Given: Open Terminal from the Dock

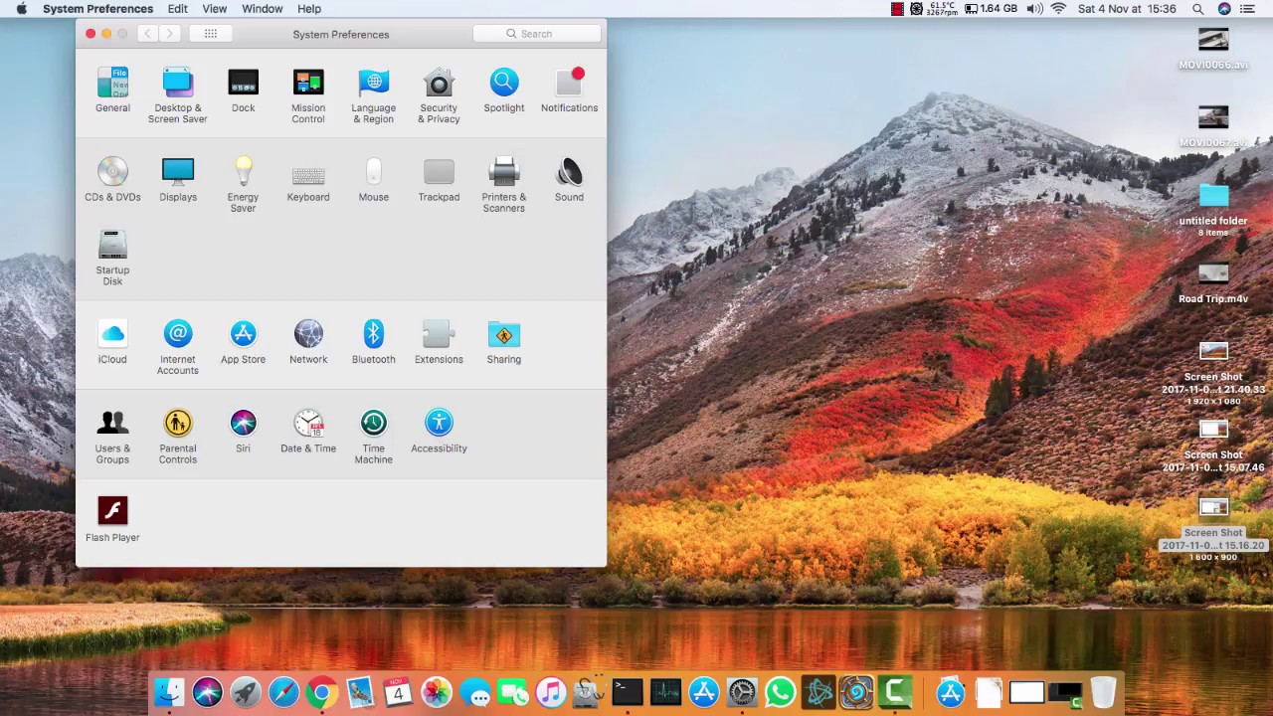Looking at the screenshot, I should coord(628,692).
